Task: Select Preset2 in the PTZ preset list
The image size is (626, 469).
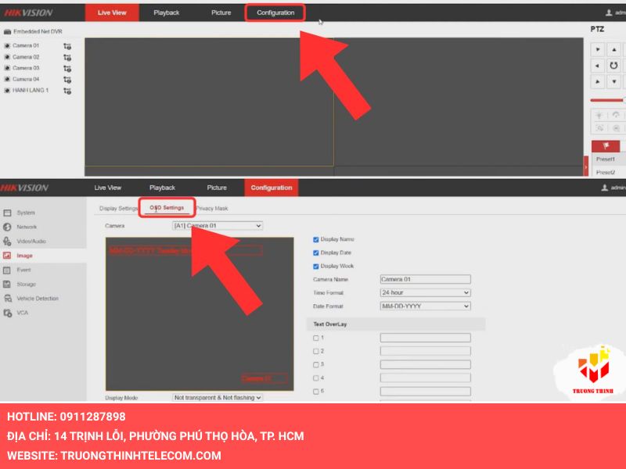Action: (606, 172)
